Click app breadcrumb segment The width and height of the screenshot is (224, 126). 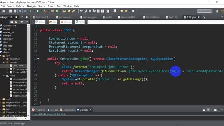(x=53, y=22)
